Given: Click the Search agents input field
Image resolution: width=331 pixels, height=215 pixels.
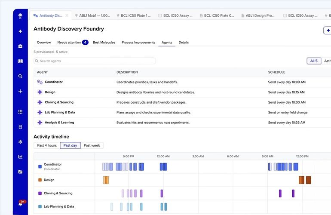Looking at the screenshot, I should (x=95, y=61).
